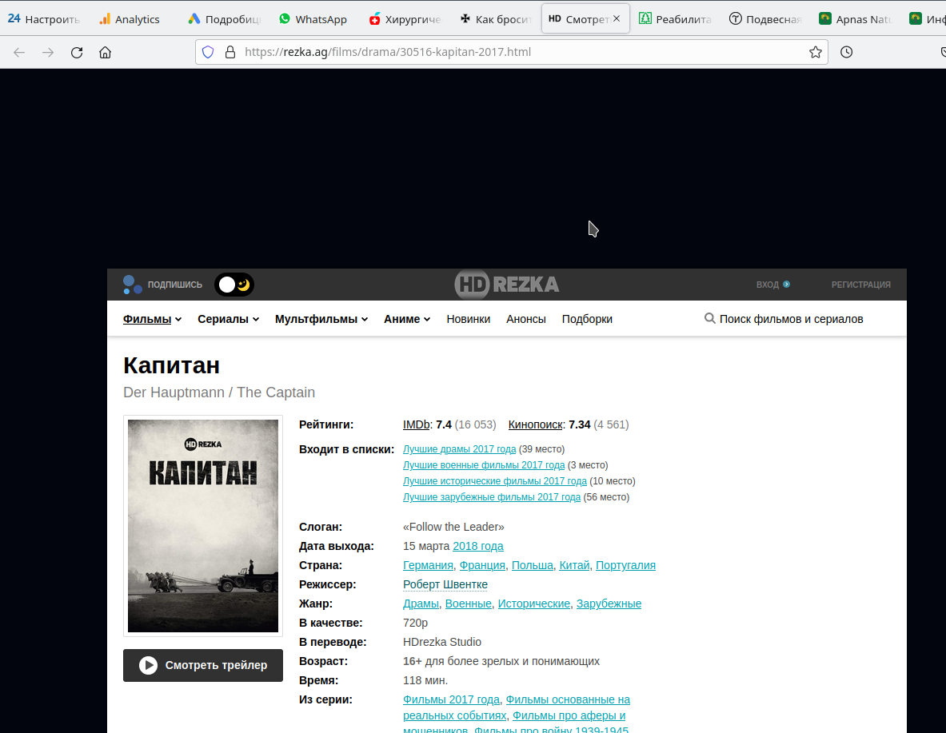Click the HDrezka logo in header
Image resolution: width=946 pixels, height=733 pixels.
click(507, 284)
